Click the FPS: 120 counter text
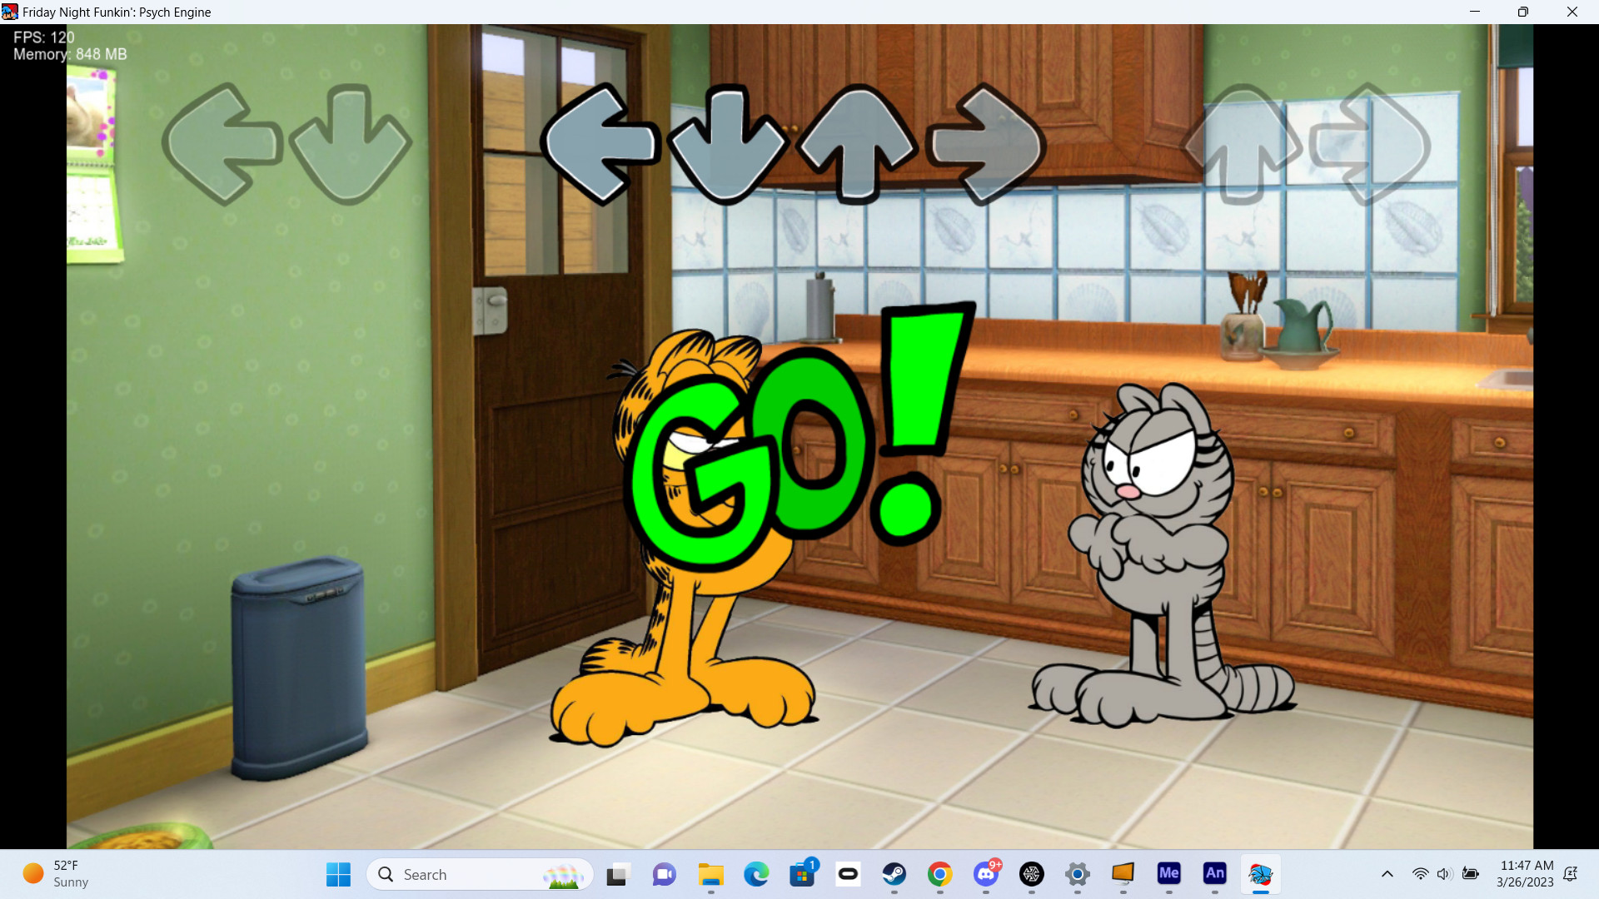This screenshot has width=1599, height=899. (x=44, y=37)
